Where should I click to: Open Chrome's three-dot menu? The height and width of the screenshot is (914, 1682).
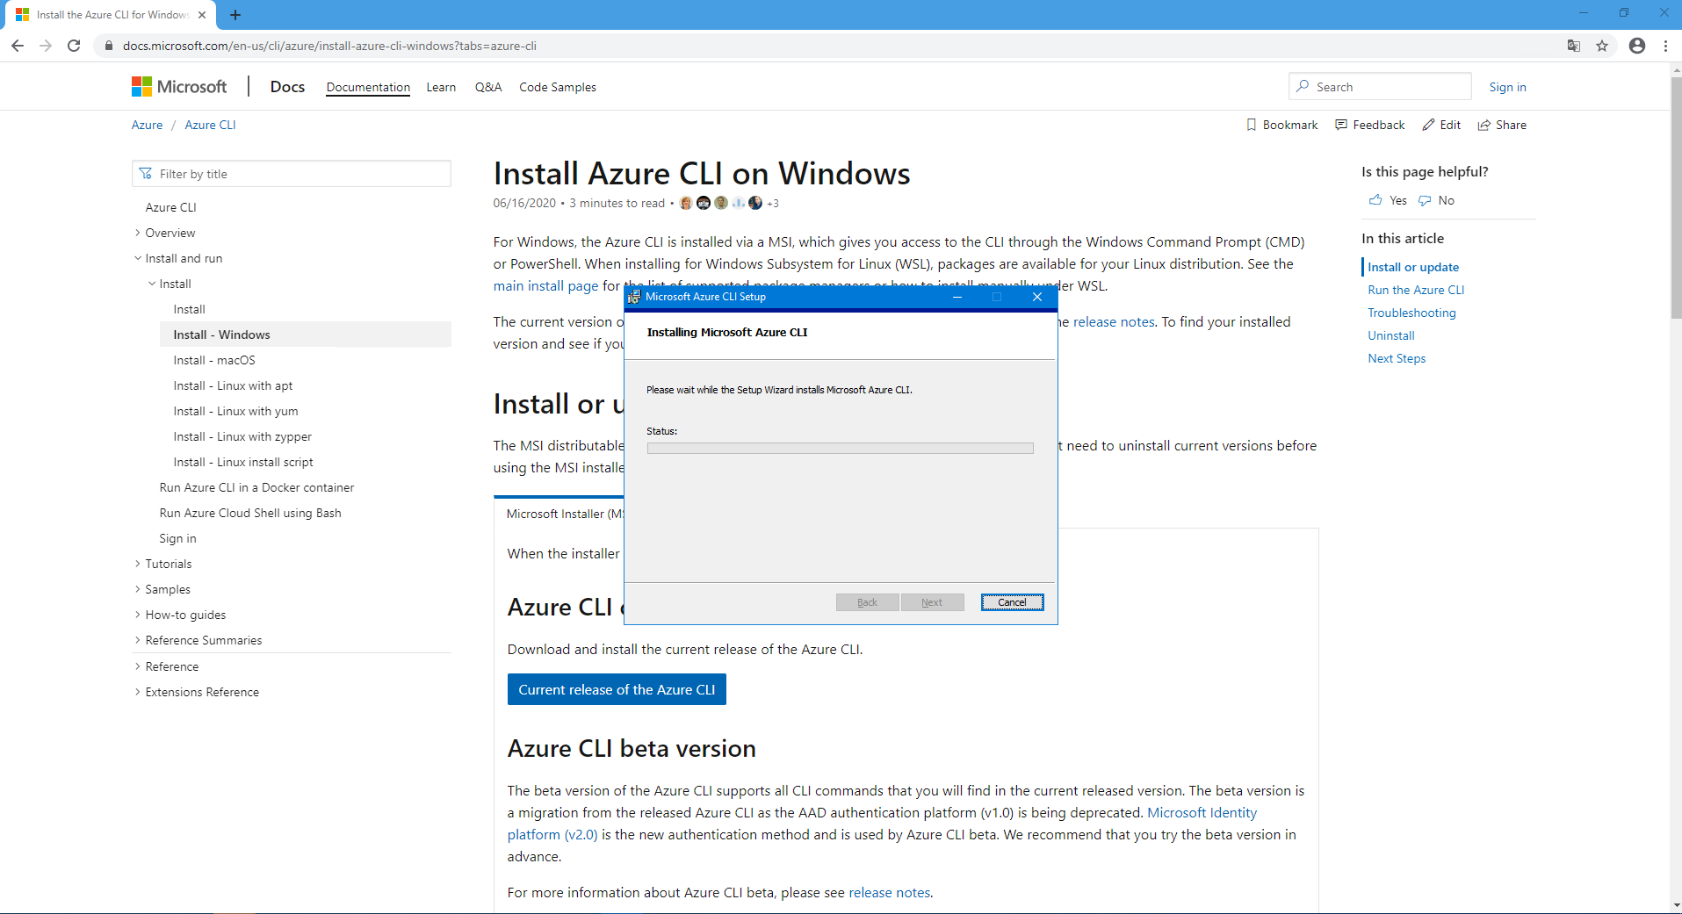(x=1665, y=46)
